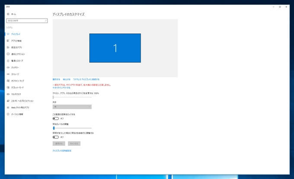The width and height of the screenshot is (294, 179).
Task: Open ディスプレイの詳細設定 link
Action: coord(62,151)
